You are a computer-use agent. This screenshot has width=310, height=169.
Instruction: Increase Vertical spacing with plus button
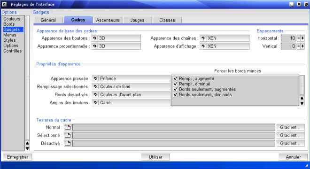tap(302, 46)
